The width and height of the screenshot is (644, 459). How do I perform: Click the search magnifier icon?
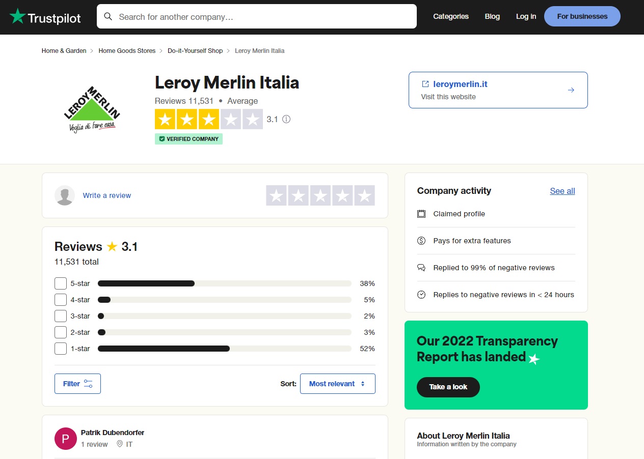pos(108,16)
